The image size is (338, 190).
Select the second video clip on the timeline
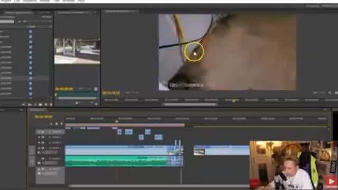point(222,150)
